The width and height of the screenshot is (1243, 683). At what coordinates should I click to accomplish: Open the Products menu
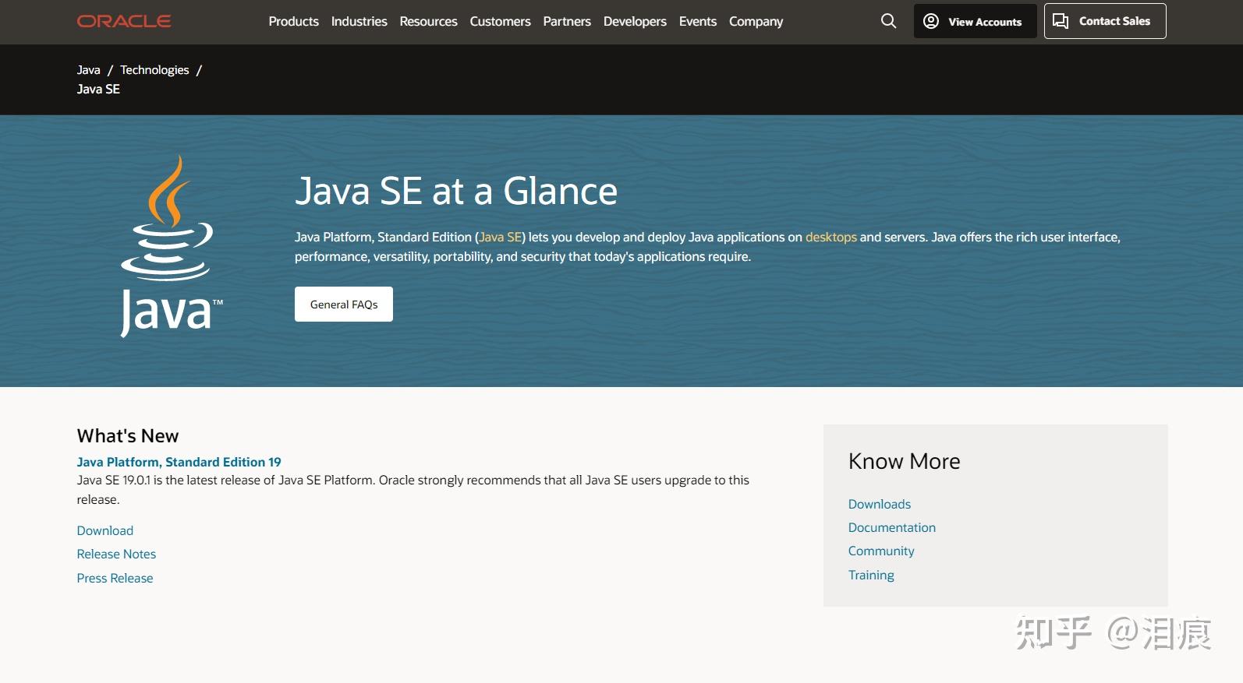pos(293,22)
